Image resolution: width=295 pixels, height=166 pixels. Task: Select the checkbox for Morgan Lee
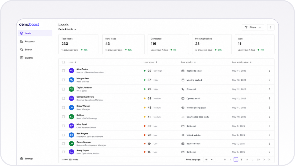pyautogui.click(x=64, y=80)
